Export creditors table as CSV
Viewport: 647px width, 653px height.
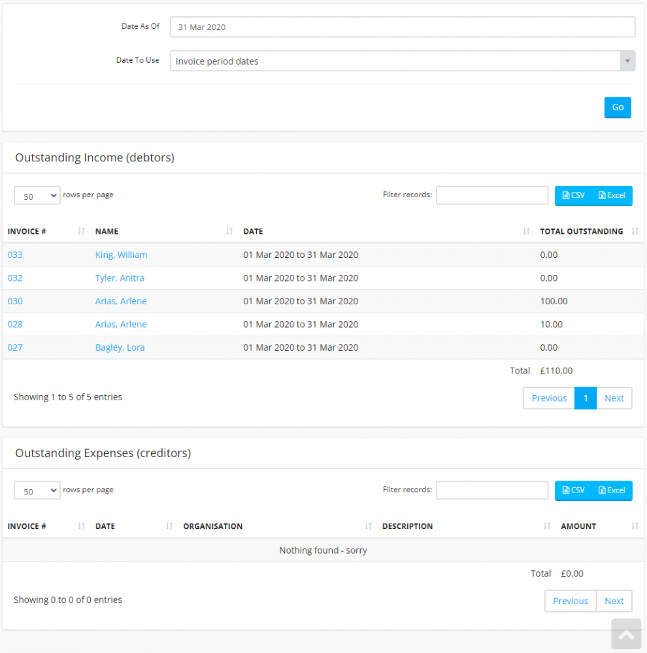[574, 490]
